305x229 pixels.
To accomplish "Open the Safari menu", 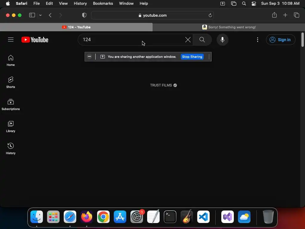I will (x=21, y=3).
